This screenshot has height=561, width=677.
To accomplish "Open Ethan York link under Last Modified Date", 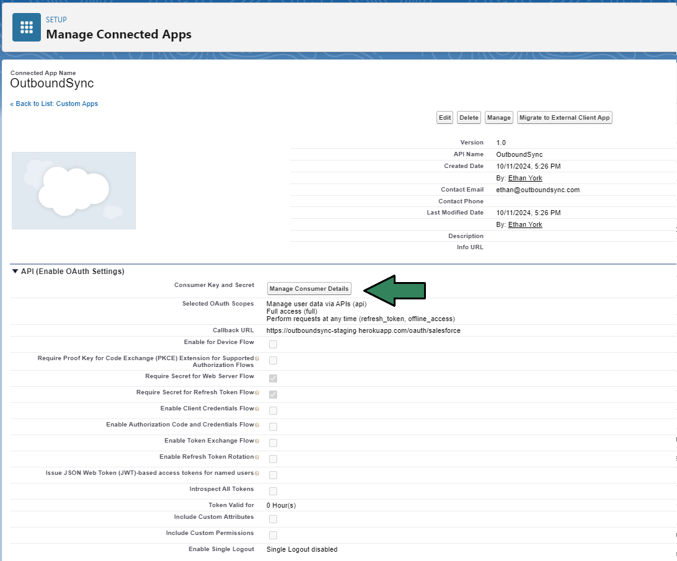I will [525, 224].
